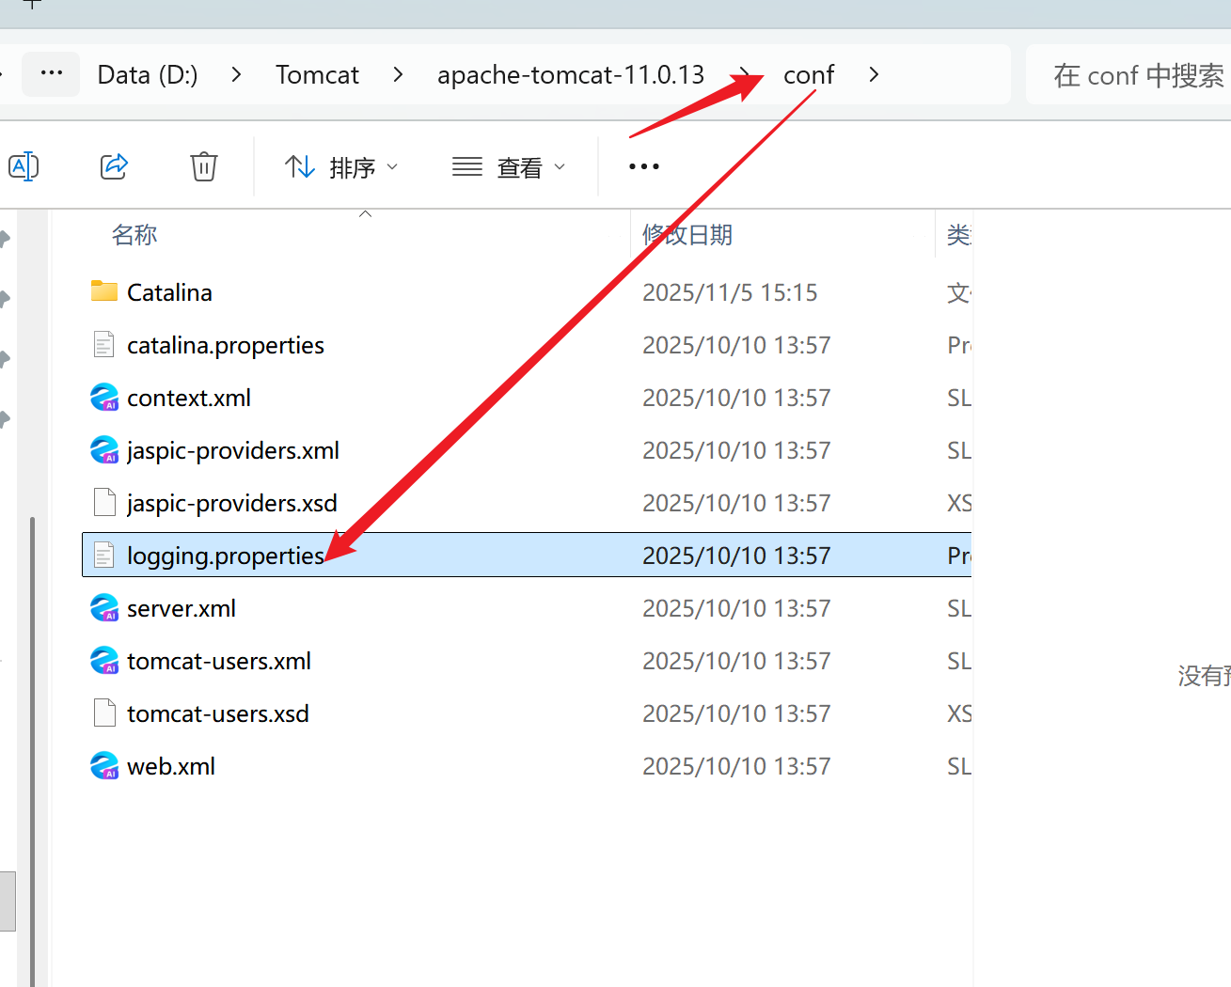The height and width of the screenshot is (987, 1231).
Task: Click the modified date of web.xml
Action: tap(736, 766)
